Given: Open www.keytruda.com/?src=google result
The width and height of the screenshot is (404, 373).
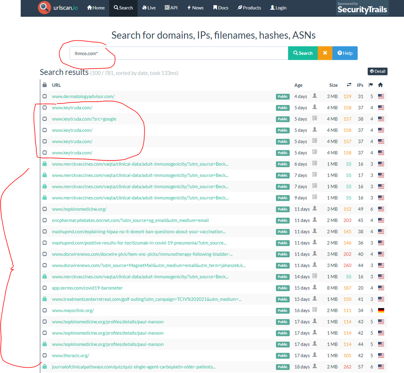Looking at the screenshot, I should (x=84, y=119).
